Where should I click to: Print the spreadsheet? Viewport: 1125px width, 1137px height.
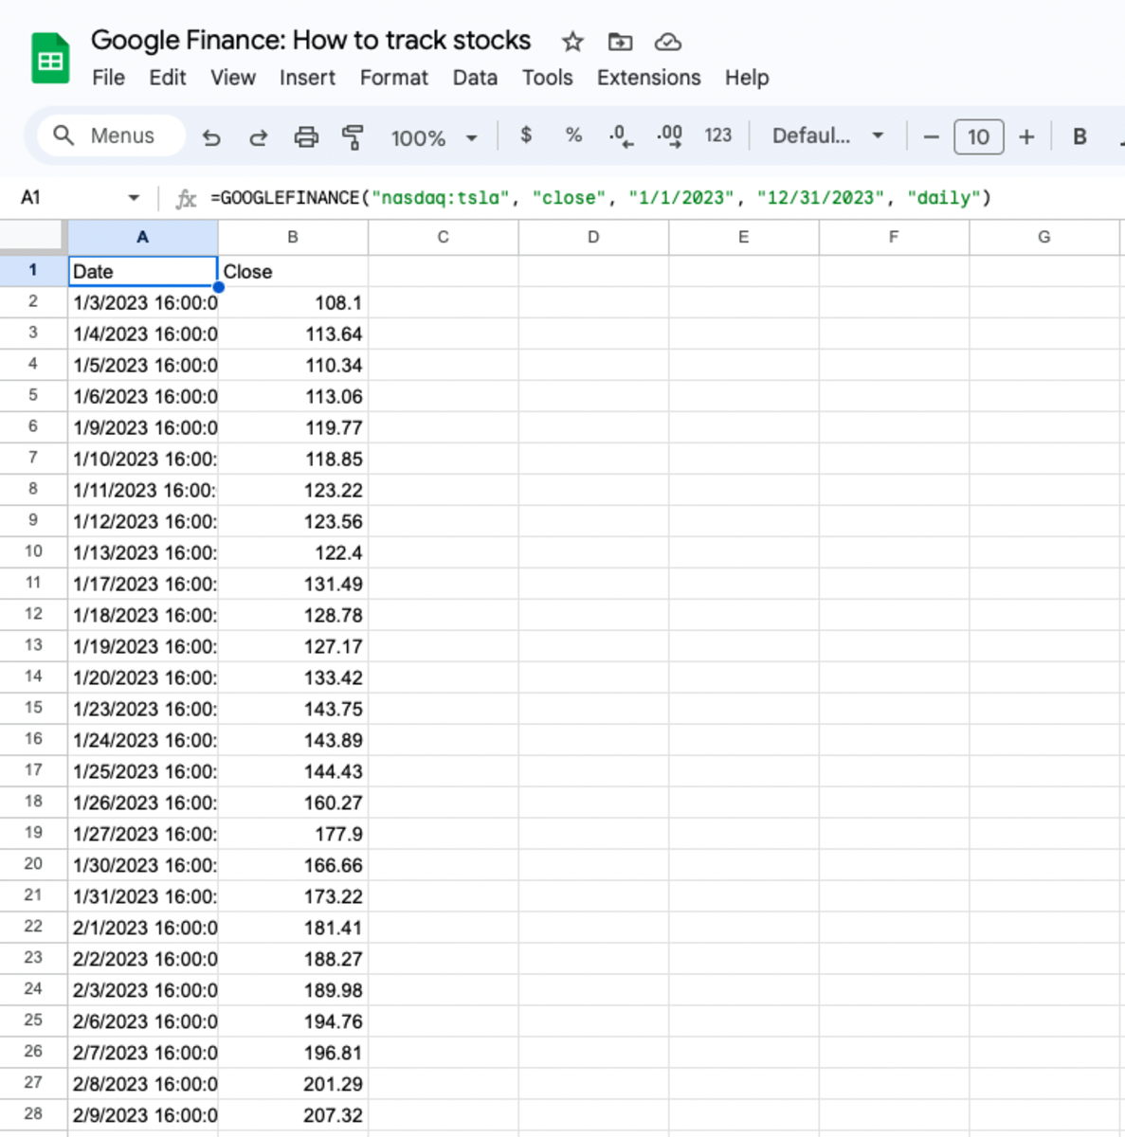click(x=305, y=137)
